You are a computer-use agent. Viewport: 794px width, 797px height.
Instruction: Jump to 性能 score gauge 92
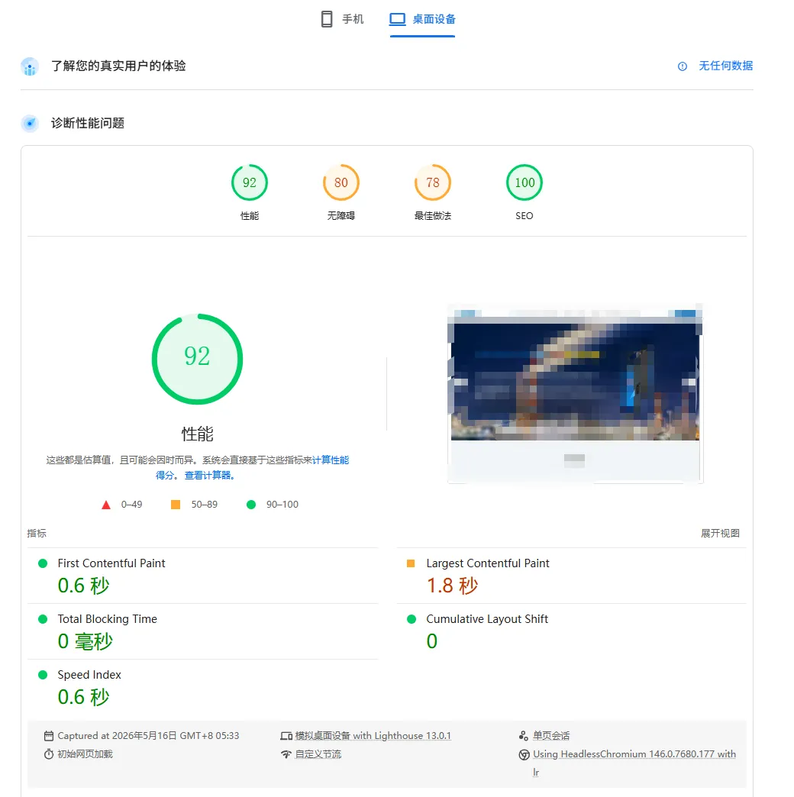click(250, 182)
